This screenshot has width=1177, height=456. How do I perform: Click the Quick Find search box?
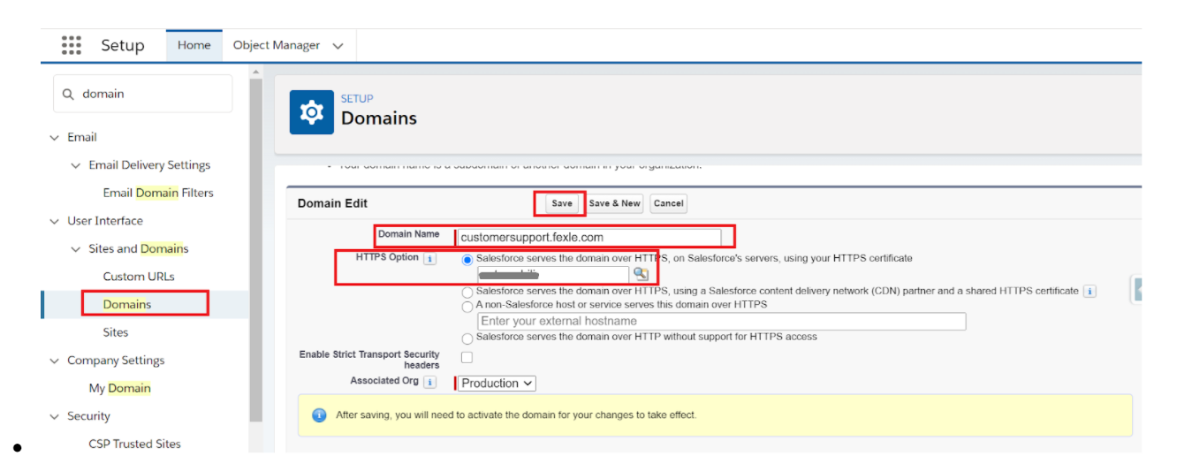click(143, 94)
